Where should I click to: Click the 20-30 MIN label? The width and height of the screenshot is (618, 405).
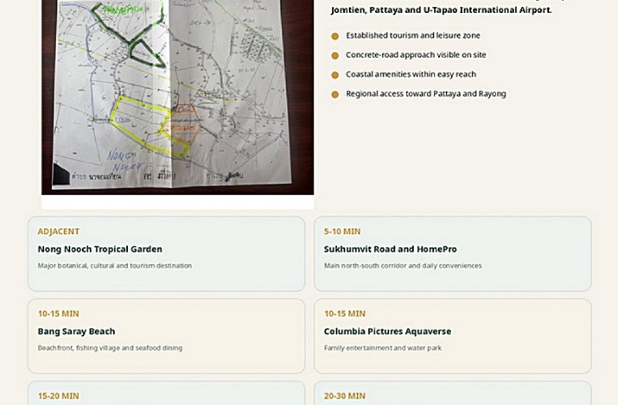(x=345, y=396)
